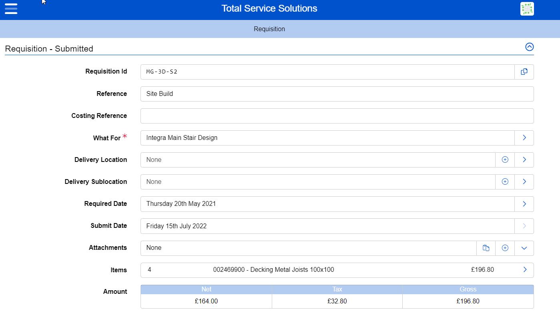Screen dimensions: 560x323
Task: Open the green company logo in the header
Action: [527, 9]
